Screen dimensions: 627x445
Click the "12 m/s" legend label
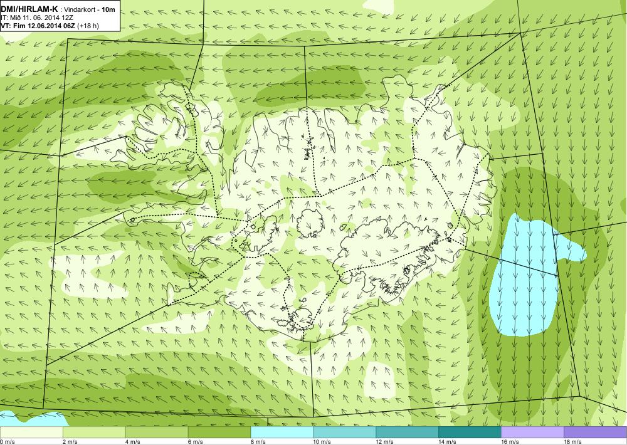(x=385, y=442)
